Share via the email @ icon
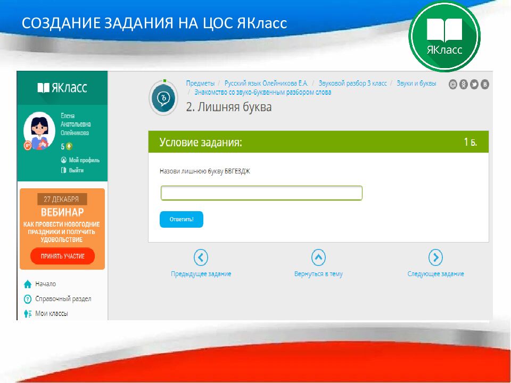The height and width of the screenshot is (383, 511). (x=452, y=85)
